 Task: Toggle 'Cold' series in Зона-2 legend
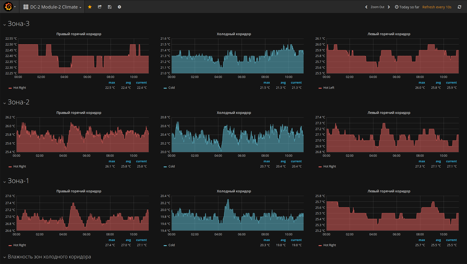[171, 166]
